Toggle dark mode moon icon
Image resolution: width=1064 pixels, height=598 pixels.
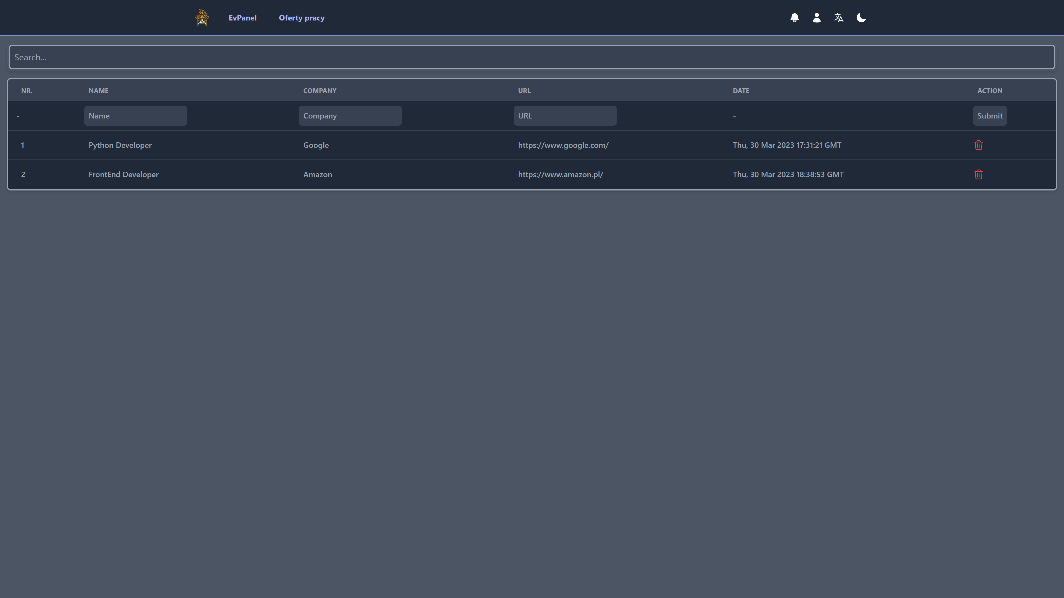point(861,18)
